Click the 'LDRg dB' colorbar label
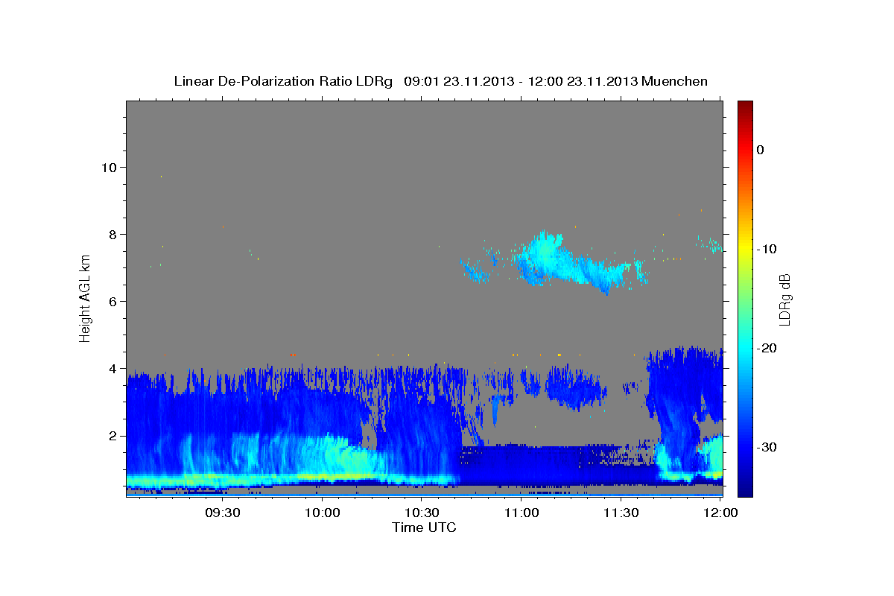 (x=784, y=298)
